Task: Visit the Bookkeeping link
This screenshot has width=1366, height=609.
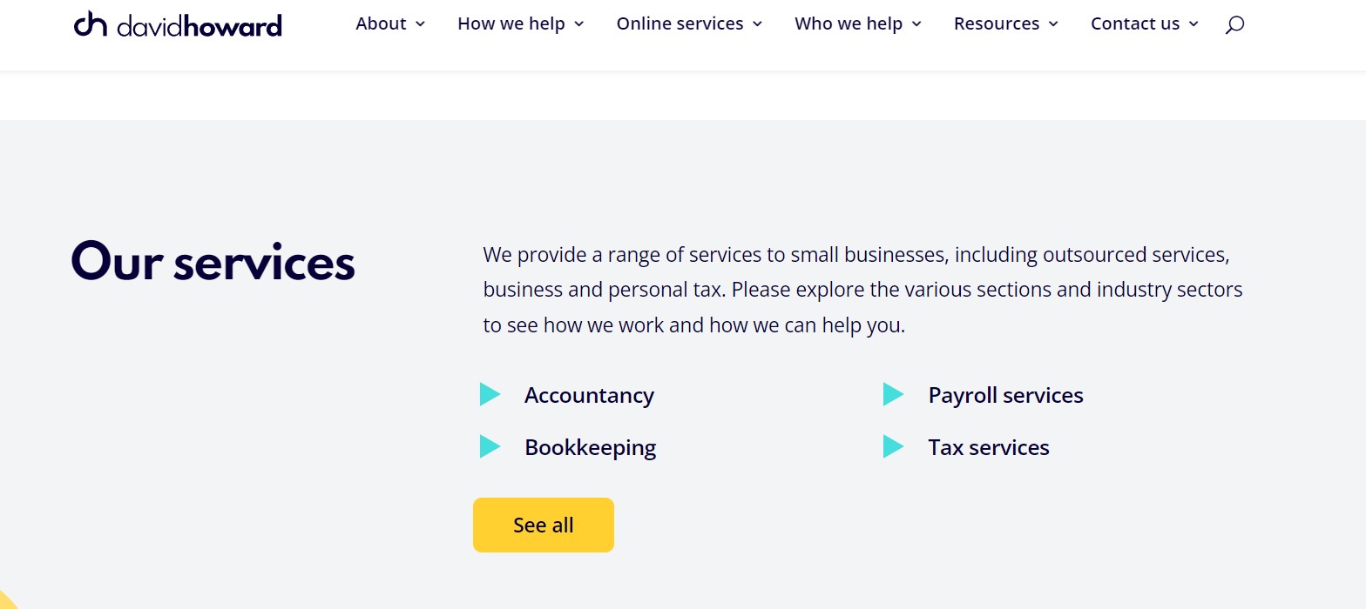Action: 590,448
